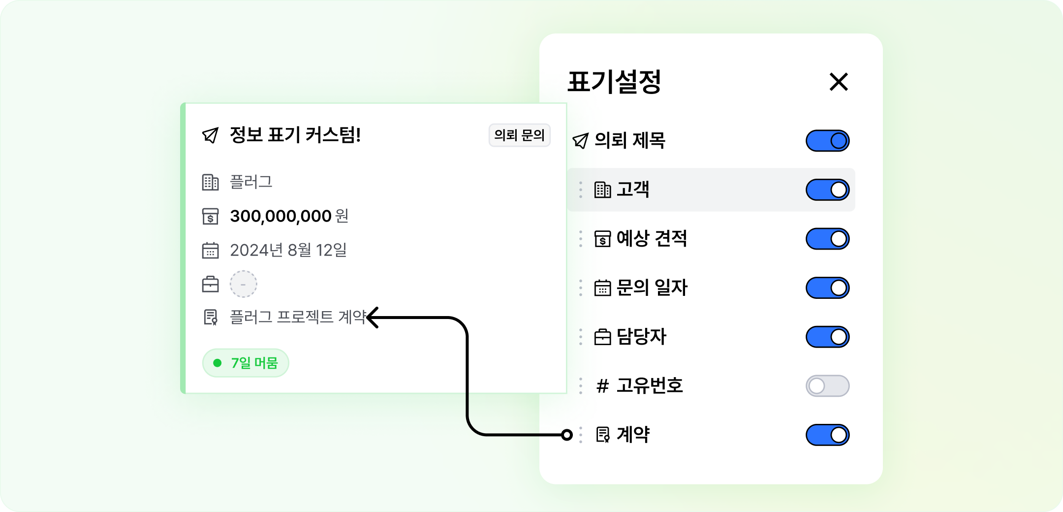The width and height of the screenshot is (1063, 512).
Task: Click the 의뢰 문의 tag button
Action: 519,135
